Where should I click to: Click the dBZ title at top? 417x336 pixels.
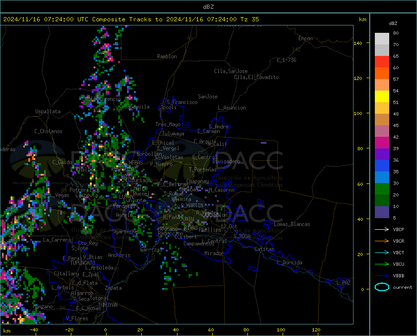[208, 7]
